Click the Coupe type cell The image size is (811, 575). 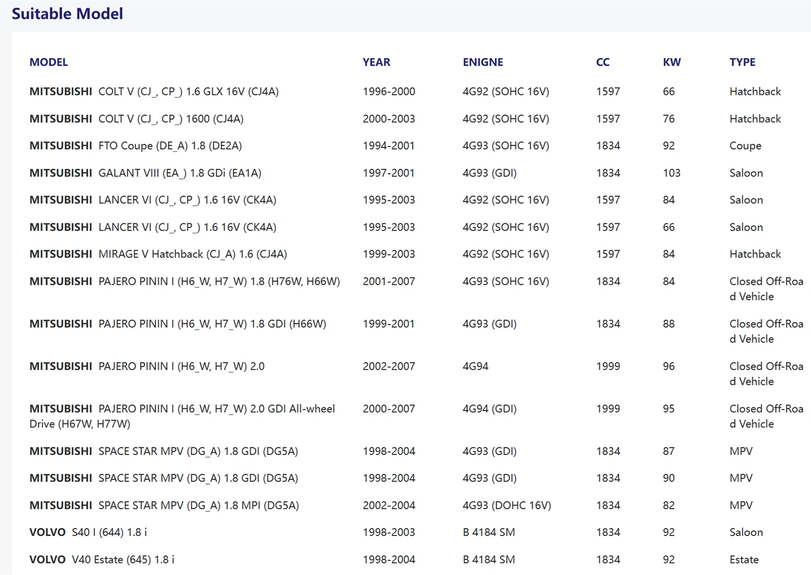(x=745, y=146)
